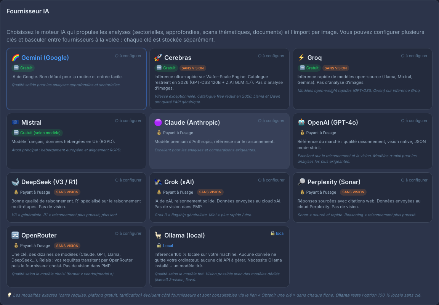Click Perplexity's 'à configurer' status indicator
Image resolution: width=439 pixels, height=305 pixels.
(414, 180)
